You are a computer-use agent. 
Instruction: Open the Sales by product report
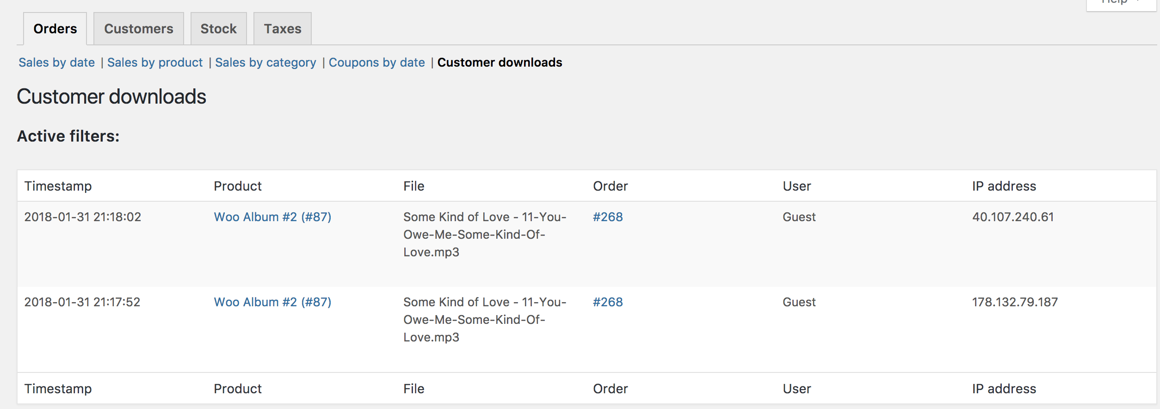(x=154, y=62)
